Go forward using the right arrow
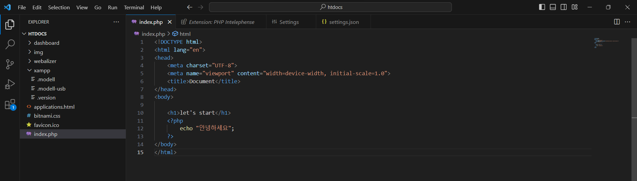 click(x=200, y=7)
